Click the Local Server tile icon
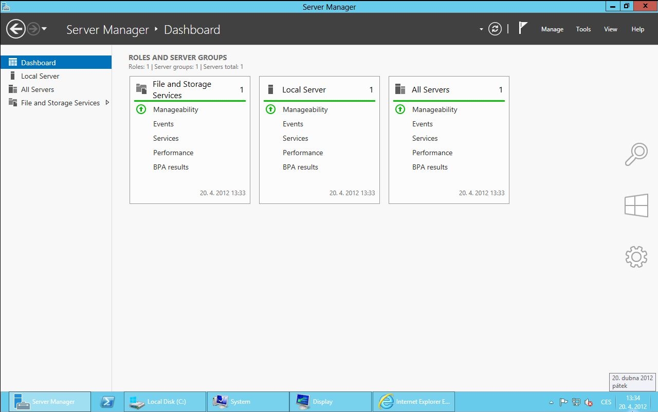 tap(270, 89)
